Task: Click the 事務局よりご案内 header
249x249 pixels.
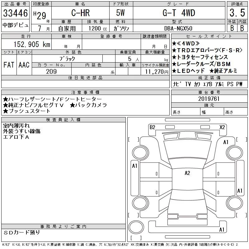Action: click(x=63, y=227)
